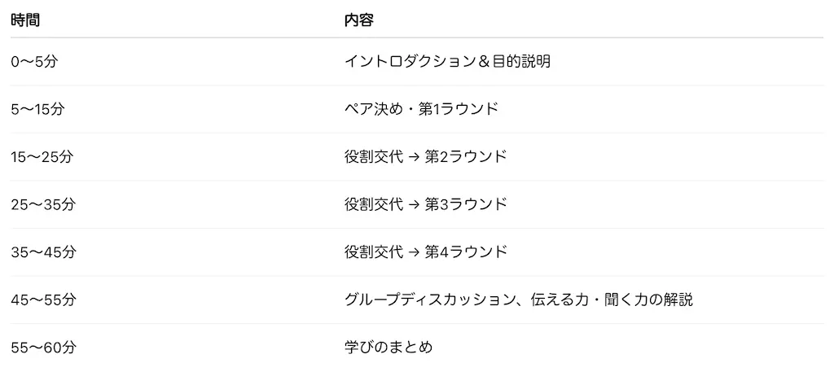The height and width of the screenshot is (376, 834).
Task: Click the 第4ラウンド text
Action: click(466, 251)
